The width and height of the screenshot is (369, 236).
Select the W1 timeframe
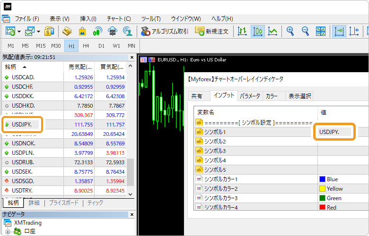116,46
